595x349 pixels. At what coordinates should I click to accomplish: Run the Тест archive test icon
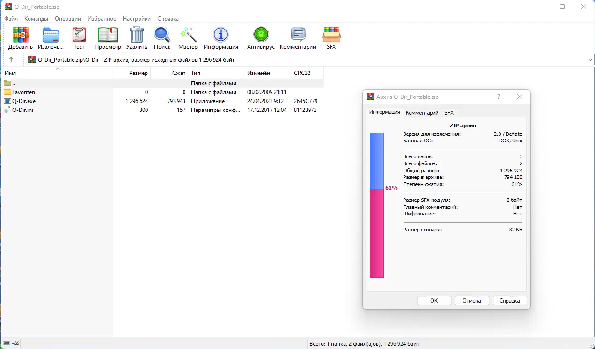(79, 35)
